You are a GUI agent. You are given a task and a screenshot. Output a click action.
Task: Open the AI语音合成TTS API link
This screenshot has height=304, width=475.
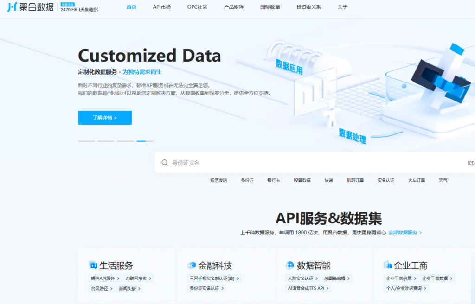click(306, 288)
